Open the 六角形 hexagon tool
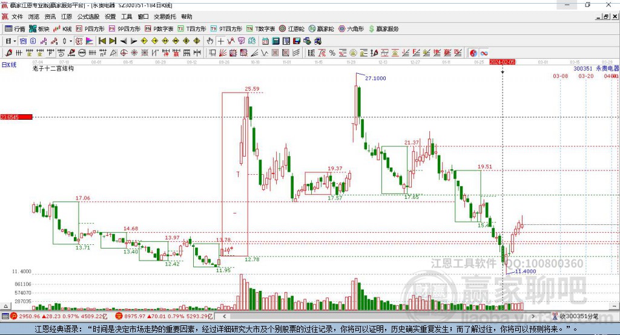 (351, 29)
